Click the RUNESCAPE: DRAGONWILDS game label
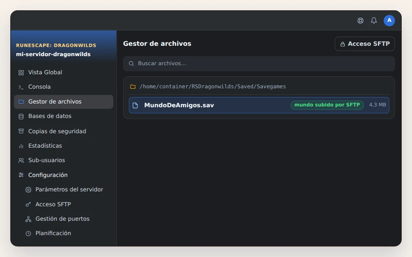 point(56,45)
